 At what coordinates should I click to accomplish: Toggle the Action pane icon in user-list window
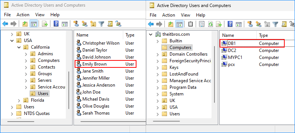click(65, 24)
